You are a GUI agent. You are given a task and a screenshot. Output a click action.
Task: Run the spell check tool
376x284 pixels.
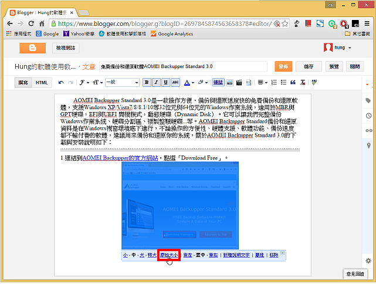tap(314, 83)
